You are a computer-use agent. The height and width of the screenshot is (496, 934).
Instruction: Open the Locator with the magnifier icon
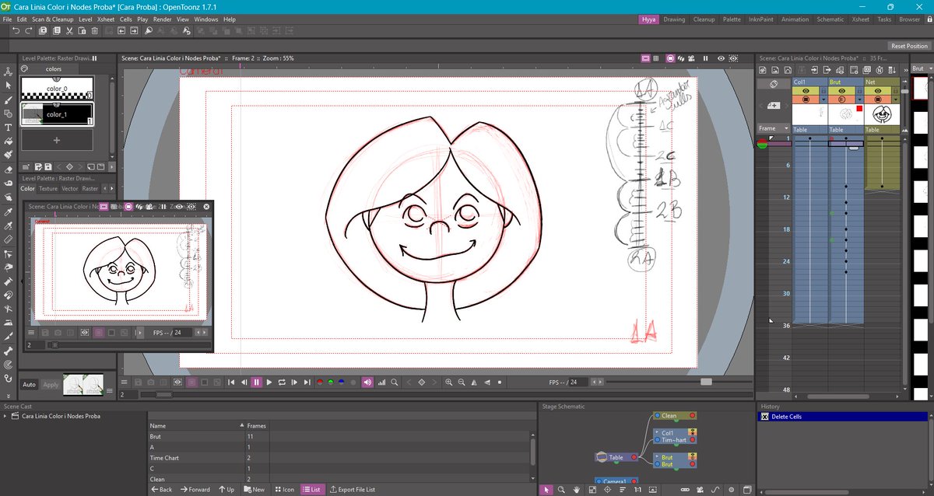tap(394, 382)
